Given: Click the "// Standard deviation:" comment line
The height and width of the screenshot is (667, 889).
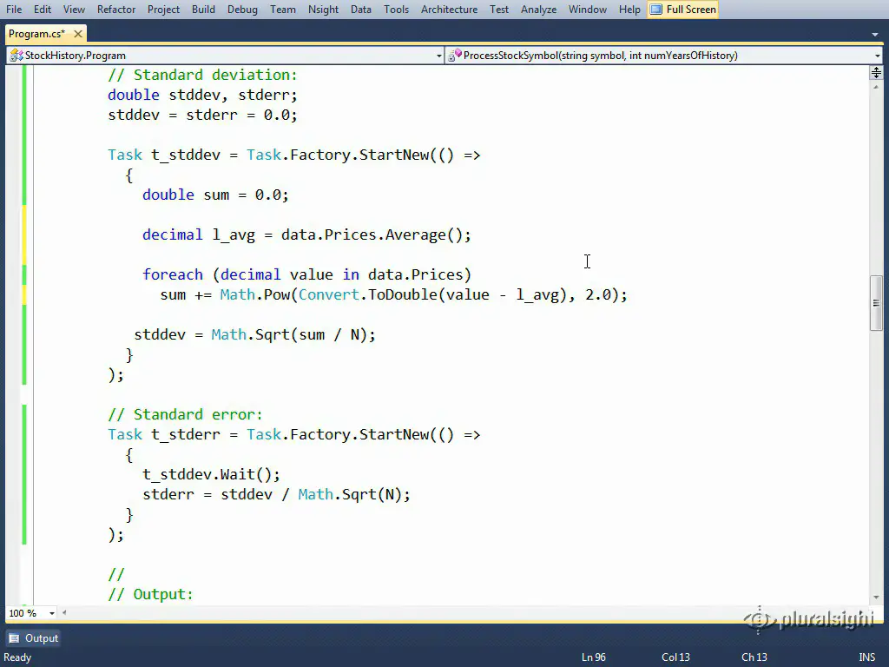Looking at the screenshot, I should pyautogui.click(x=202, y=75).
